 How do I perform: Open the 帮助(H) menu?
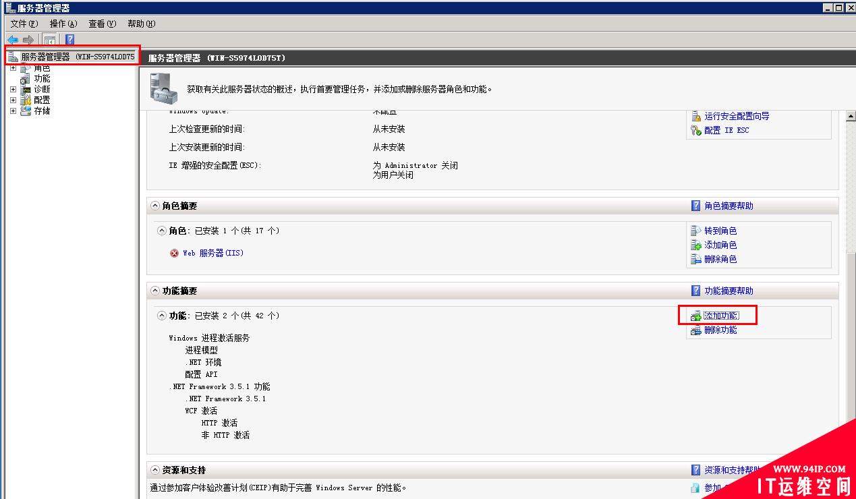tap(142, 24)
